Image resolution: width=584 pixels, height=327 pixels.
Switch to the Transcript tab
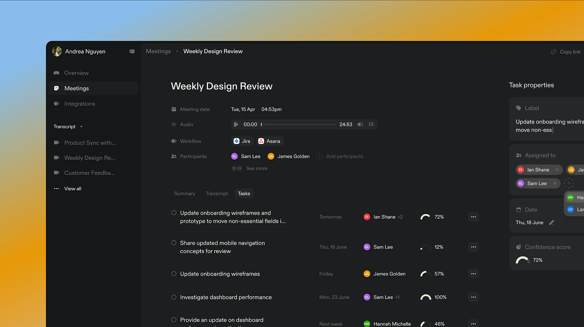[217, 194]
